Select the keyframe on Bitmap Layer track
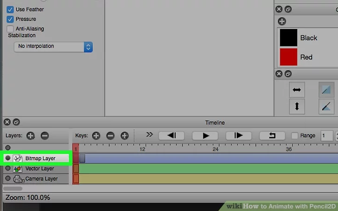 [82, 158]
